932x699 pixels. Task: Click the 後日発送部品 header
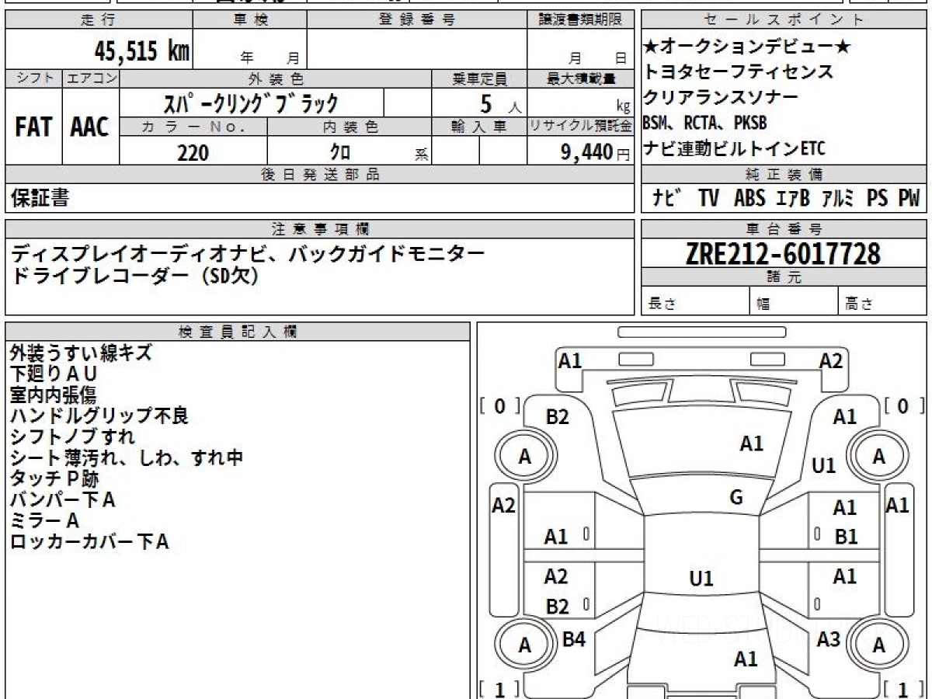point(320,174)
